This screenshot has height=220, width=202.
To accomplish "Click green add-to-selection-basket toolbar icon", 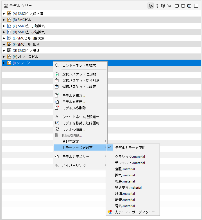I will pos(177,6).
